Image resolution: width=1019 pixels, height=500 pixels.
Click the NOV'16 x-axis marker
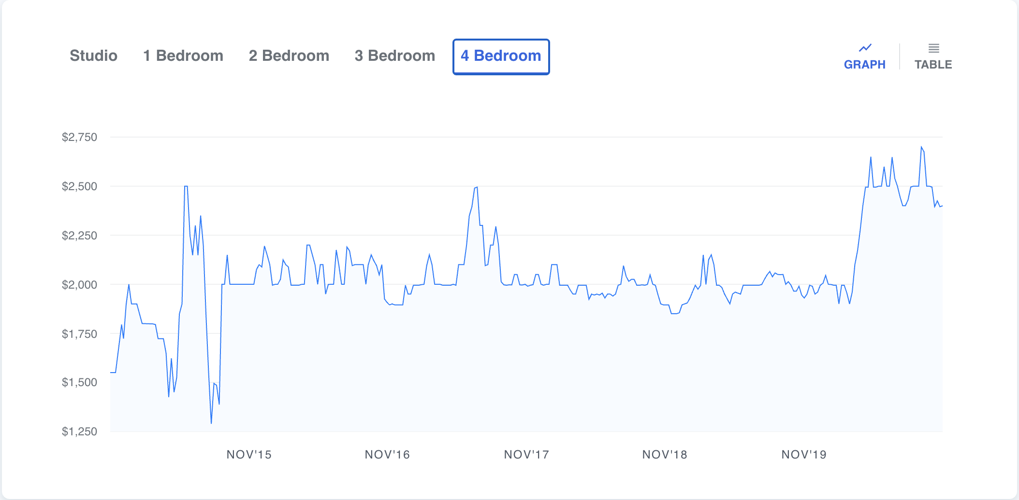click(387, 455)
